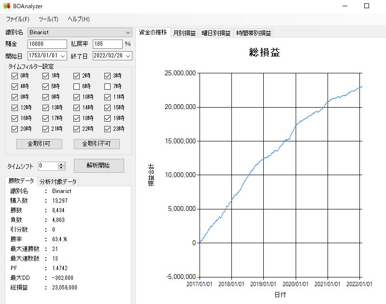Image resolution: width=386 pixels, height=304 pixels.
Task: Uncheck the 15時 checkbox
Action: [x=107, y=108]
